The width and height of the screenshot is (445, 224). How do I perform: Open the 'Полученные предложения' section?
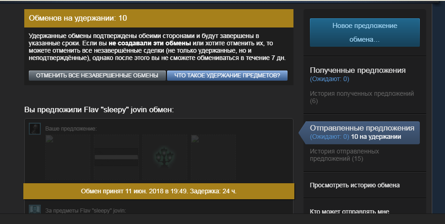click(x=358, y=70)
